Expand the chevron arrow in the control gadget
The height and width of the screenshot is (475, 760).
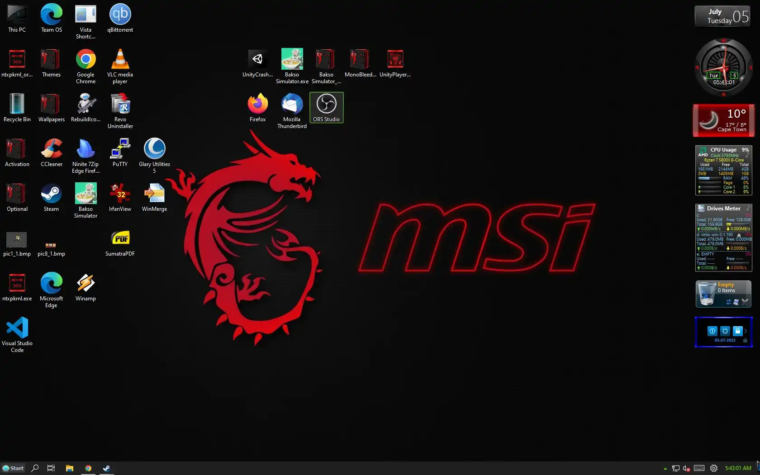point(746,331)
